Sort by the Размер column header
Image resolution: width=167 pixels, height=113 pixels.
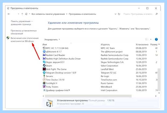[154, 45]
